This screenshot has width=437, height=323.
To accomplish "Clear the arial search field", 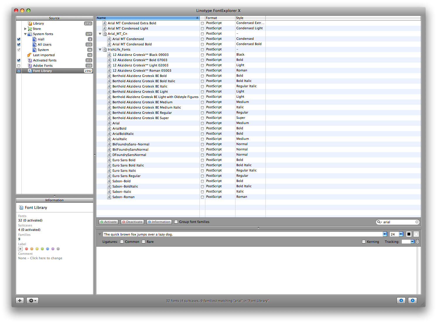I will point(417,222).
